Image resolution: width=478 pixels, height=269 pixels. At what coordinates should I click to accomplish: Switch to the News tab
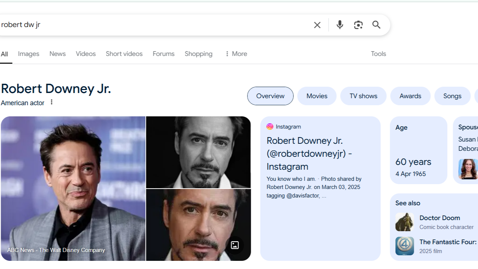[x=57, y=54]
